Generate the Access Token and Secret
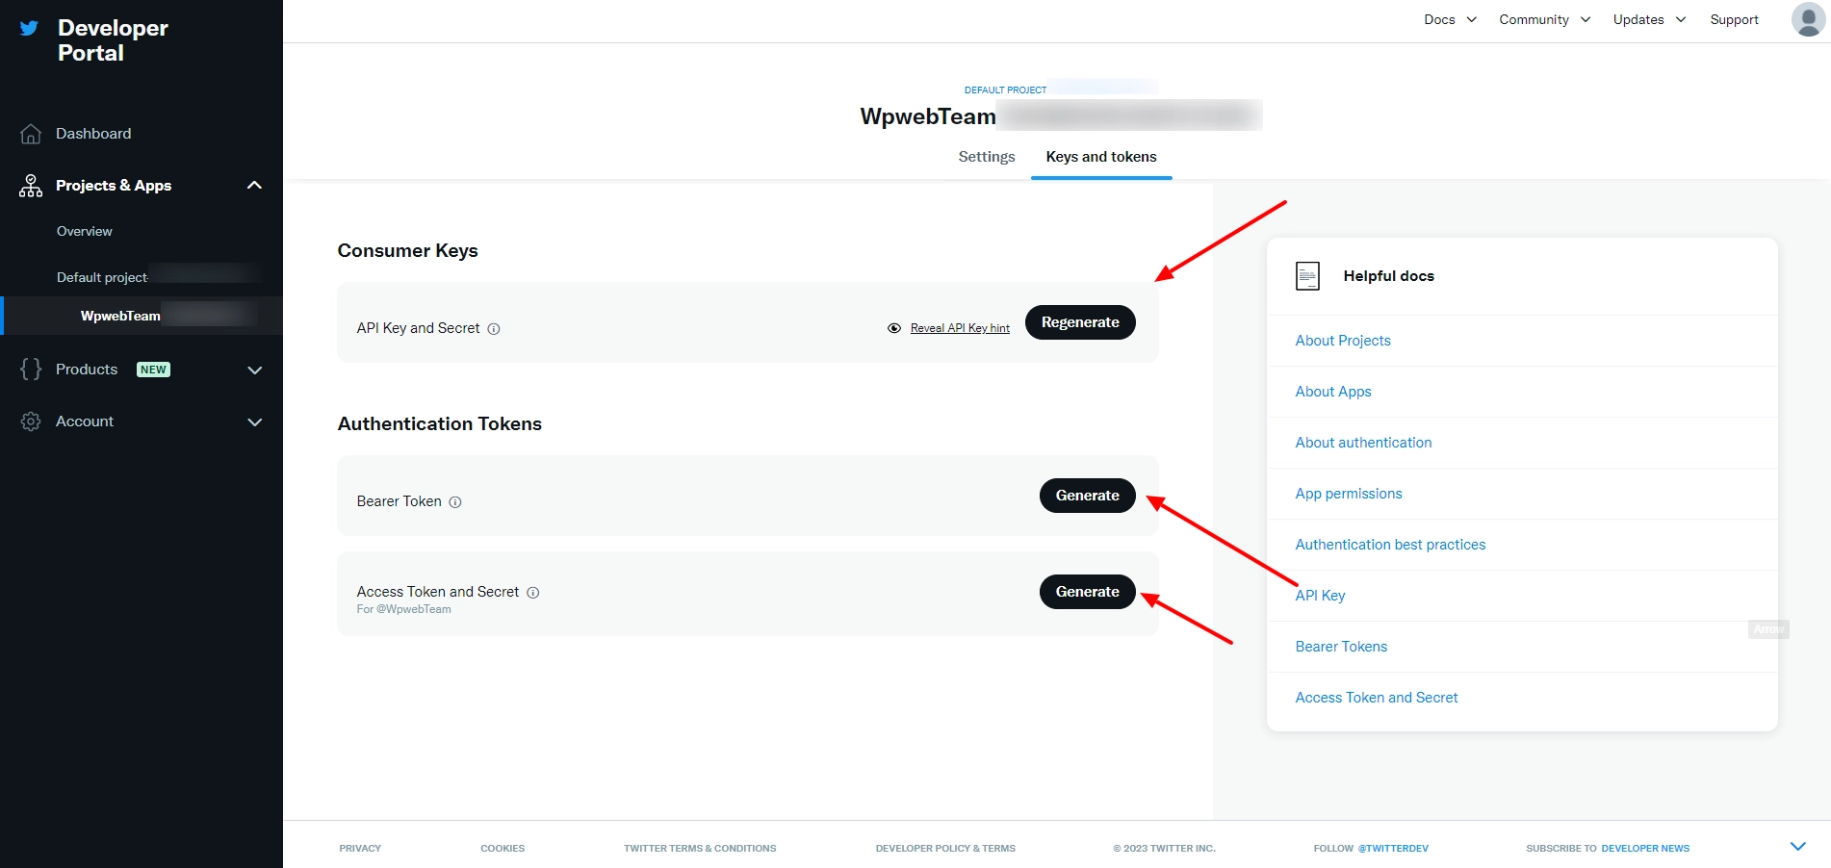This screenshot has height=868, width=1831. 1088,592
